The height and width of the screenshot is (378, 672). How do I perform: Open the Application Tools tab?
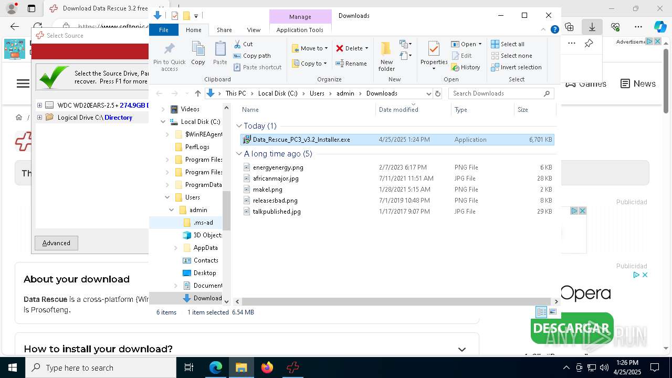click(300, 30)
